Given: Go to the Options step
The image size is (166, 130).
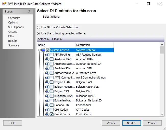Looking at the screenshot, I should click(x=13, y=22).
